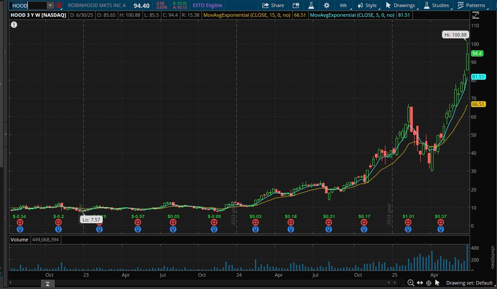Viewport: 497px width, 289px height.
Task: Click the Hi: 100.88 price bubble
Action: (x=455, y=35)
